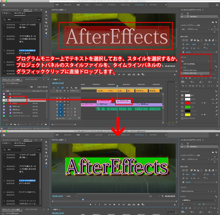Viewport: 220px width, 215px height.
Task: Hide the V3 track with its eye icon
Action: pos(68,98)
